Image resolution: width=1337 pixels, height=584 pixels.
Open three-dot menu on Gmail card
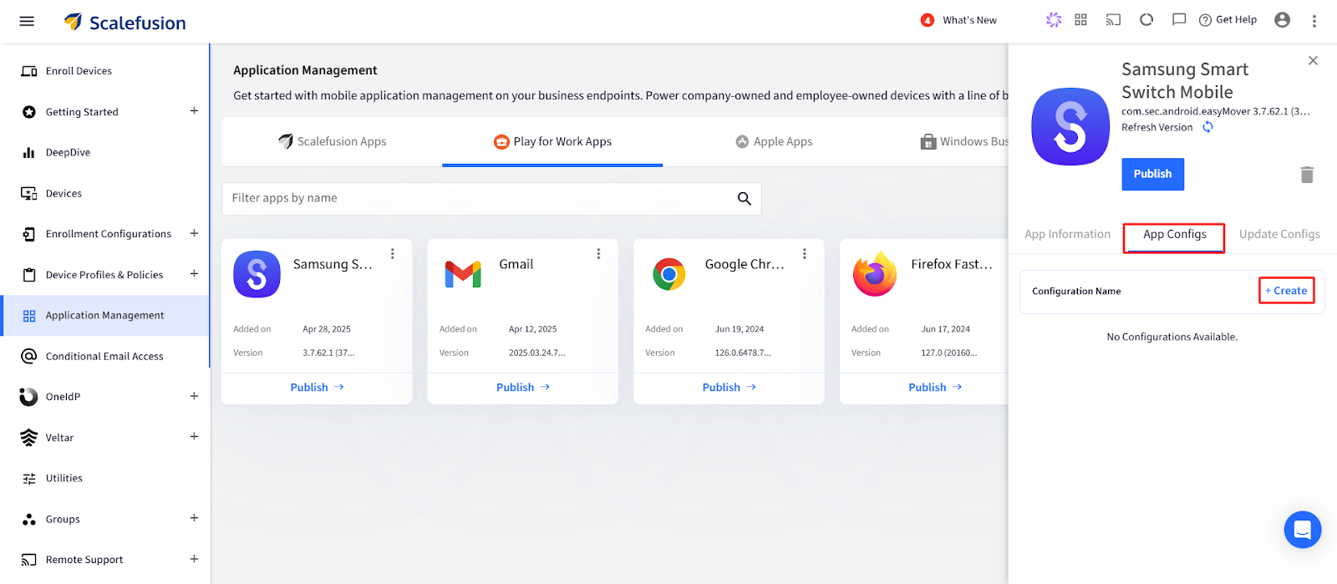[x=598, y=254]
